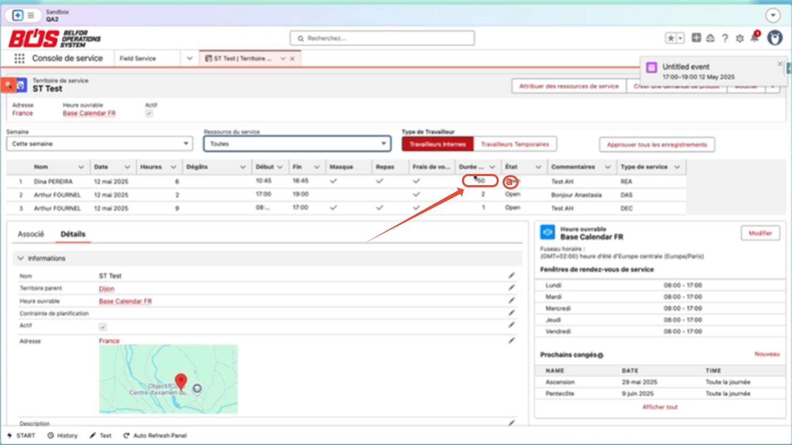Open the Ressource du service dropdown
Viewport: 792px width, 445px height.
tap(297, 144)
